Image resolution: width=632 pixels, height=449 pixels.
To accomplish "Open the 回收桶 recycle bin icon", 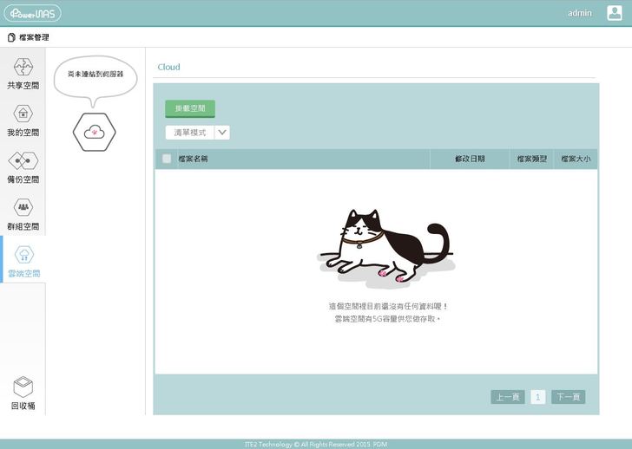I will (23, 387).
